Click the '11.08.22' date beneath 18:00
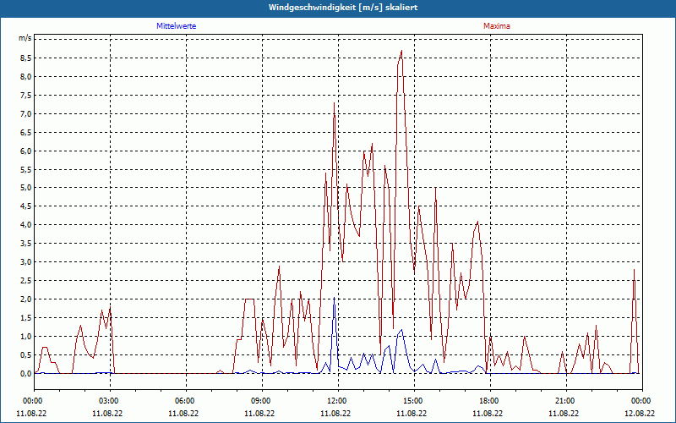676x423 pixels. 488,414
